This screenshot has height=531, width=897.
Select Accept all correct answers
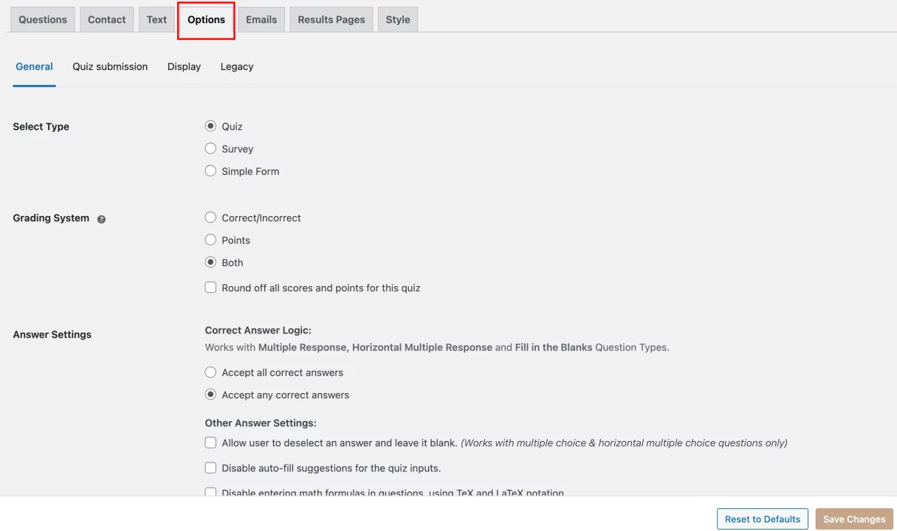click(x=210, y=372)
